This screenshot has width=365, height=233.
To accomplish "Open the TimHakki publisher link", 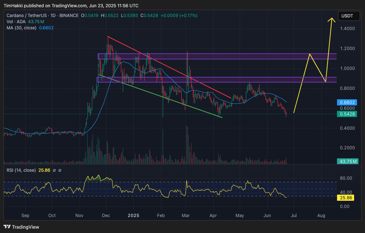I will coord(14,5).
